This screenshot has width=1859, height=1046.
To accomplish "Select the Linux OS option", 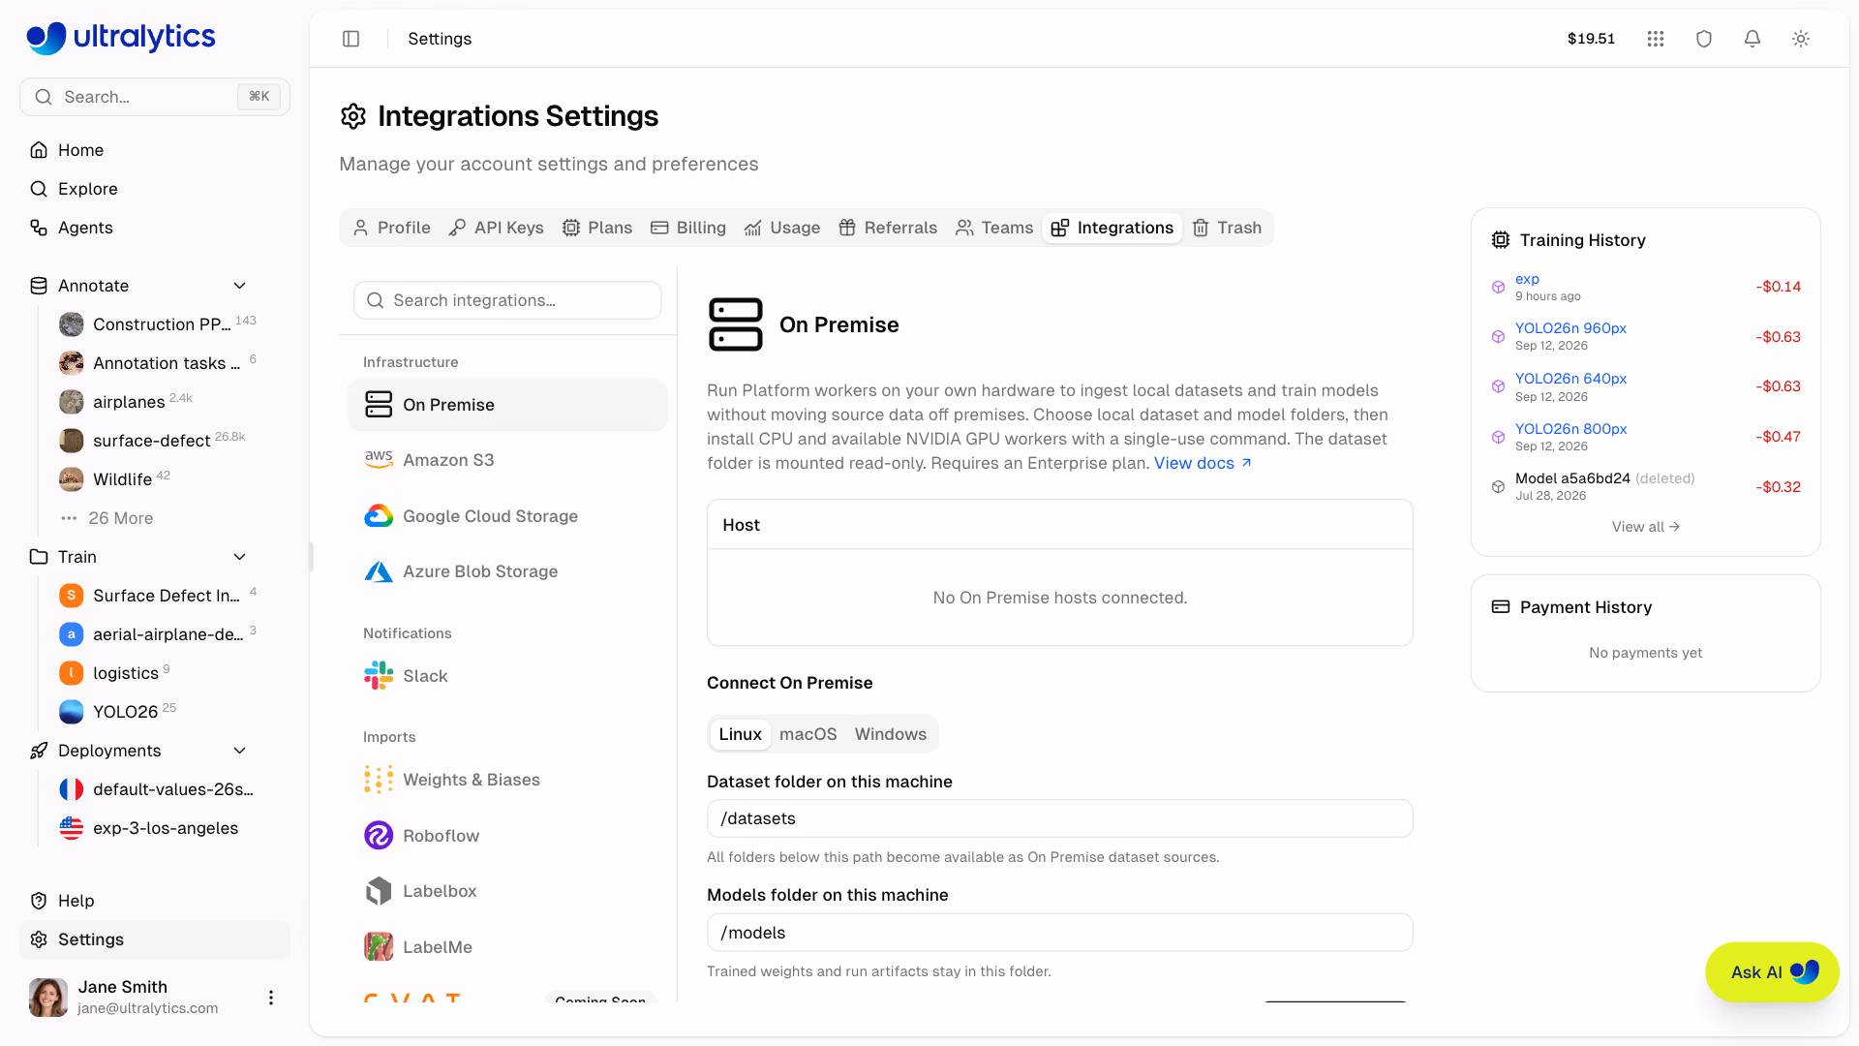I will click(741, 734).
